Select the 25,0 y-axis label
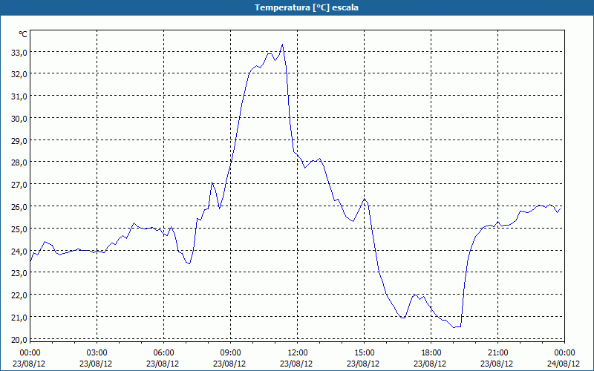 click(19, 229)
